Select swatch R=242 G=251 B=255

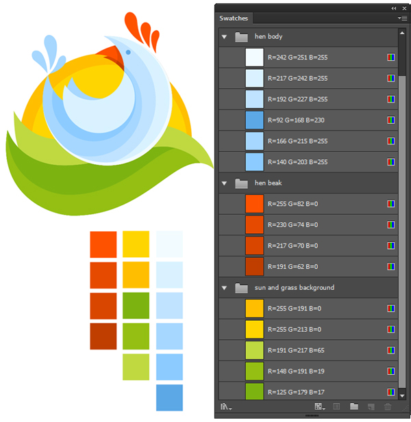pos(254,57)
